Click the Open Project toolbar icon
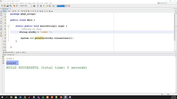This screenshot has width=177, height=99. 7,6
